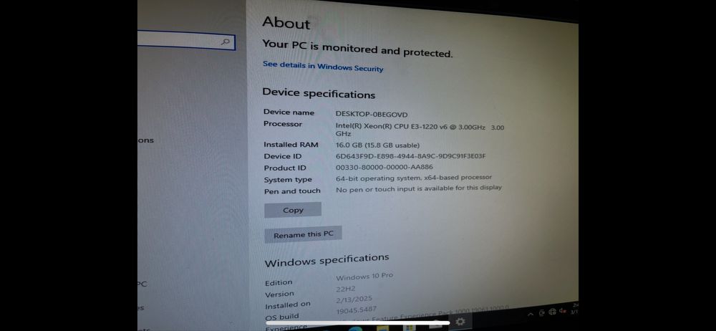716x331 pixels.
Task: Click the OS build value 19045.5487
Action: click(x=357, y=310)
